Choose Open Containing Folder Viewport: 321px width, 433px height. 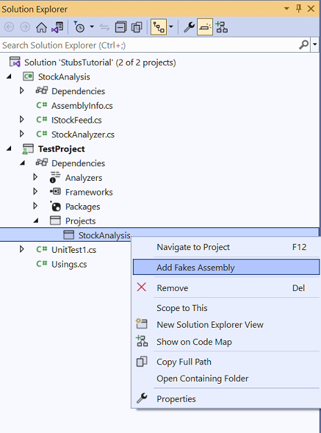226,378
